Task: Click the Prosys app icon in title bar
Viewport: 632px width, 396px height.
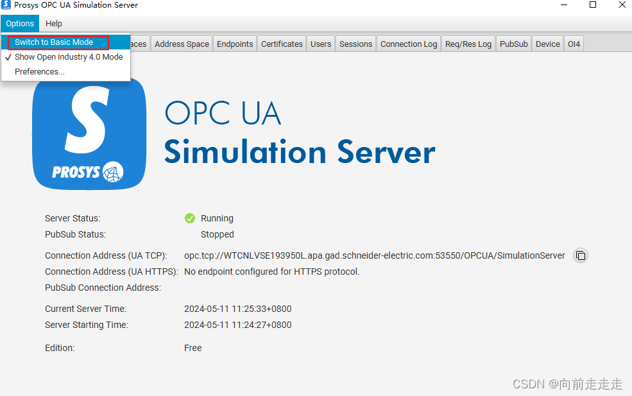Action: [x=6, y=5]
